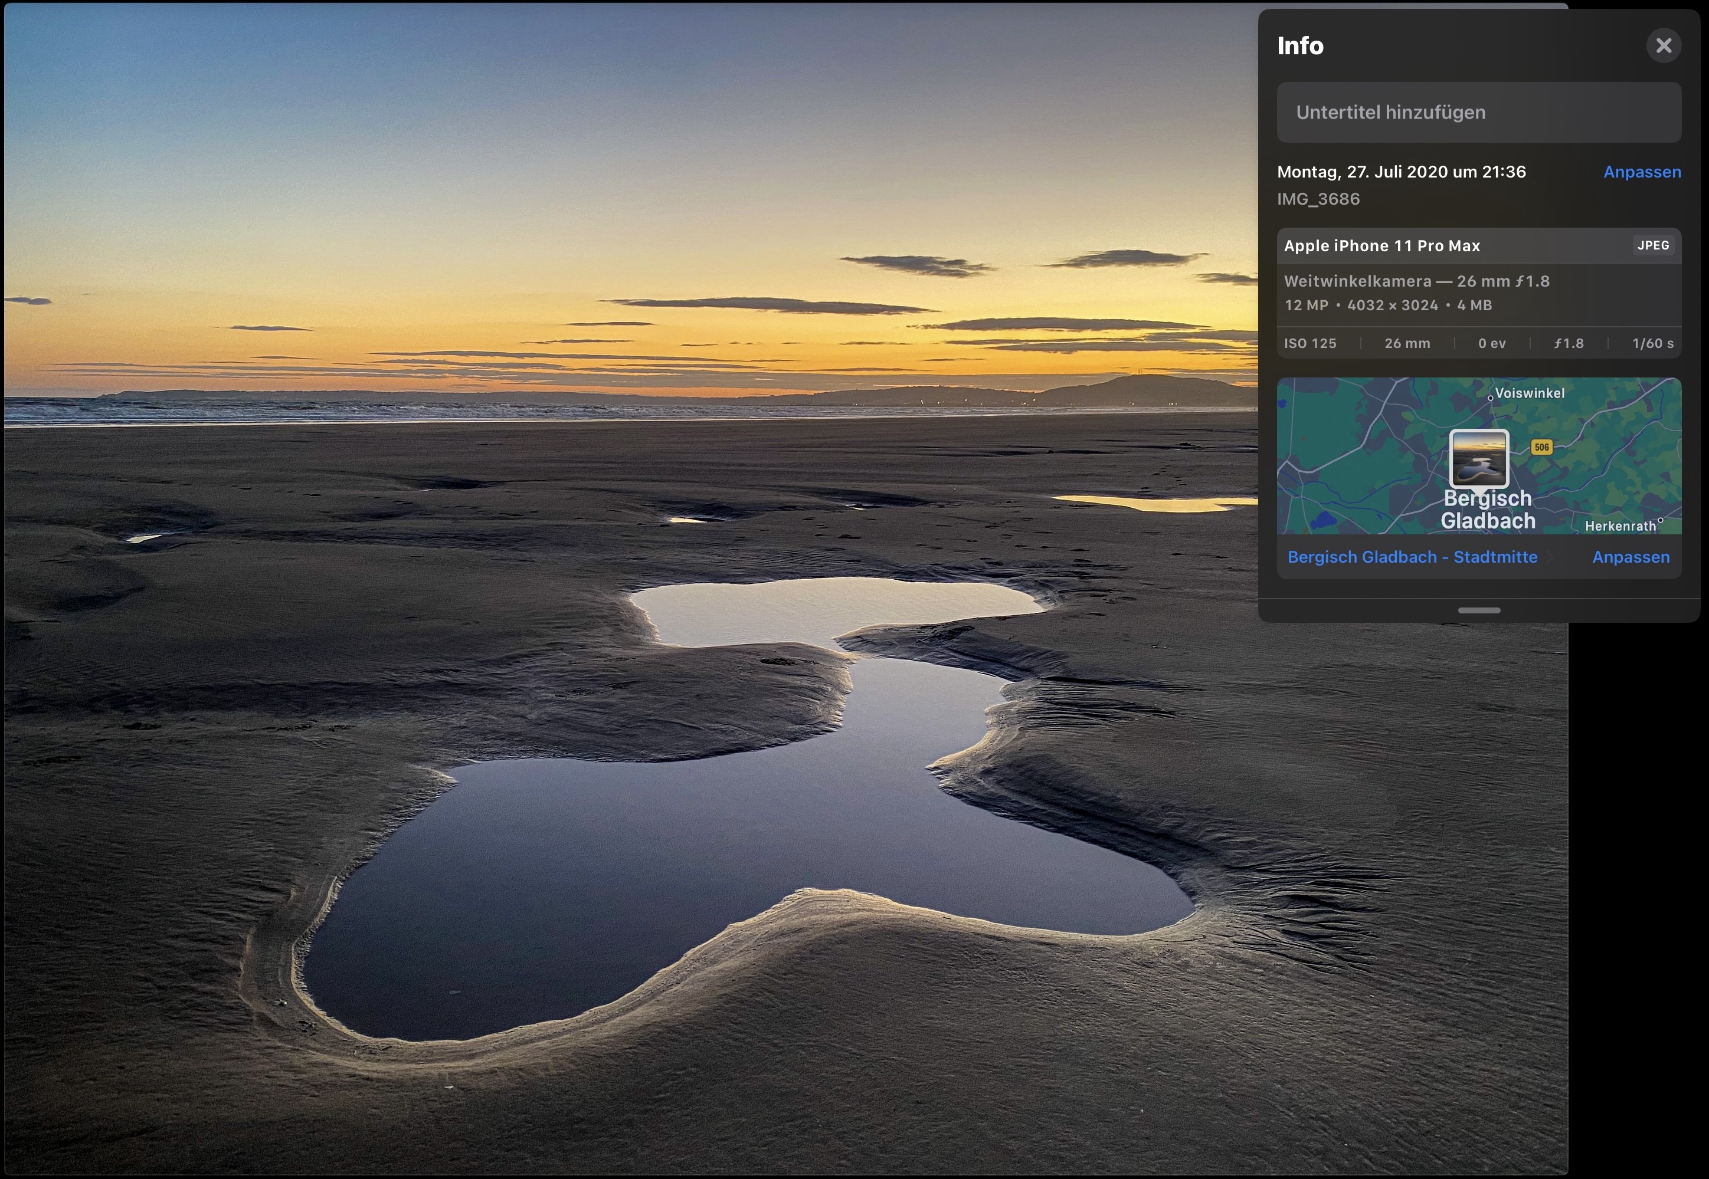The image size is (1709, 1179).
Task: Click the 'Apple iPhone 11 Pro Max' header
Action: click(1381, 246)
